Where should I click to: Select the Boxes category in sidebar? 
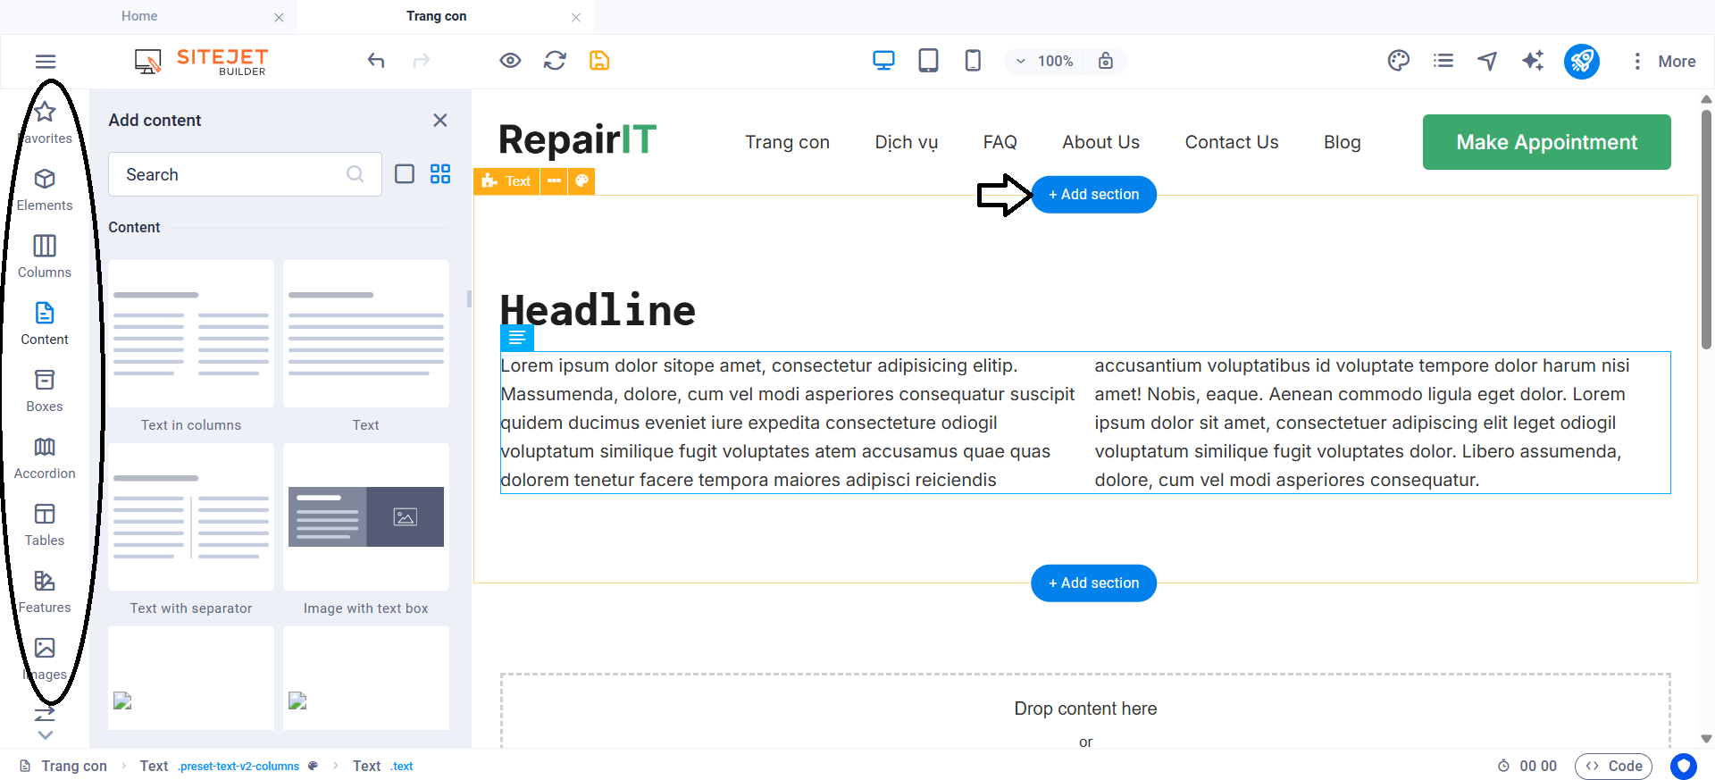[45, 390]
